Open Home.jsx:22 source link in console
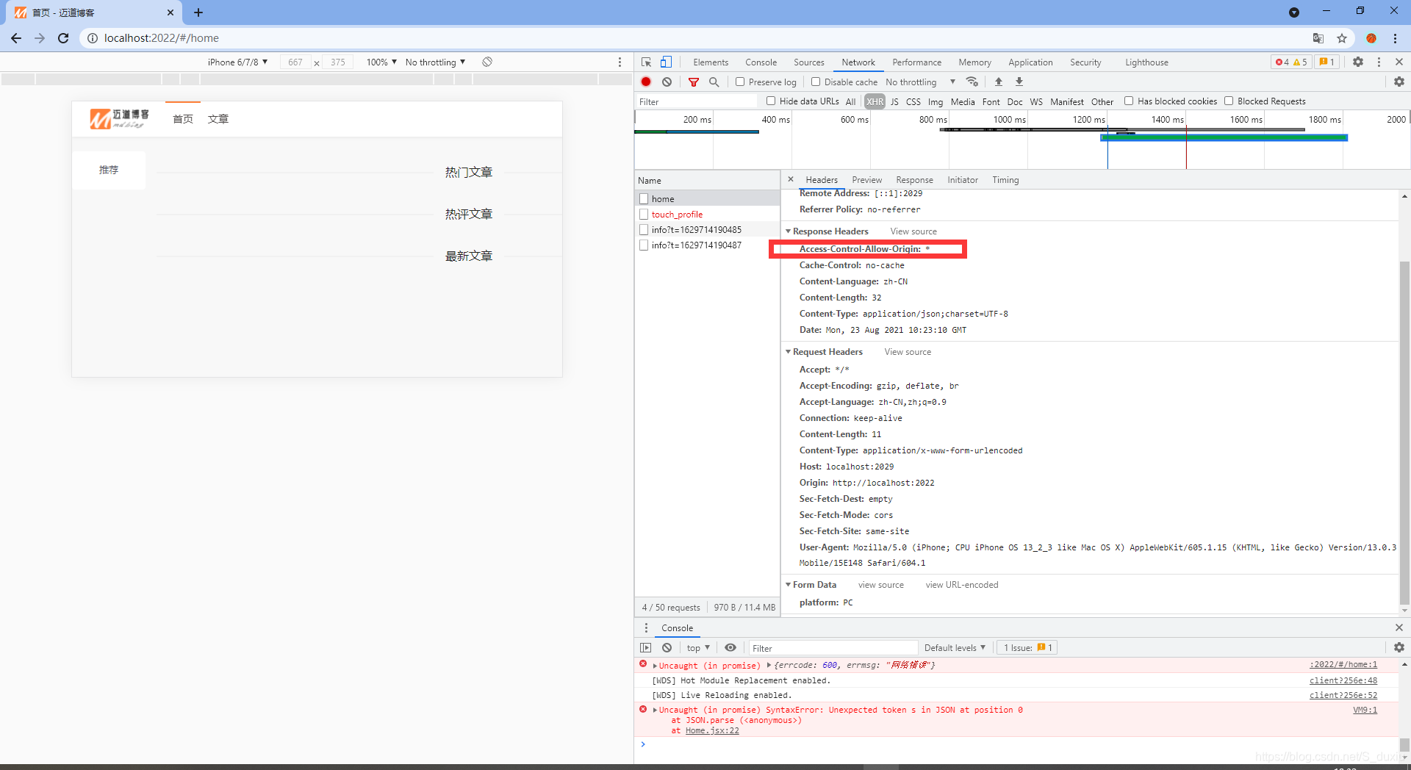Image resolution: width=1411 pixels, height=770 pixels. (712, 730)
